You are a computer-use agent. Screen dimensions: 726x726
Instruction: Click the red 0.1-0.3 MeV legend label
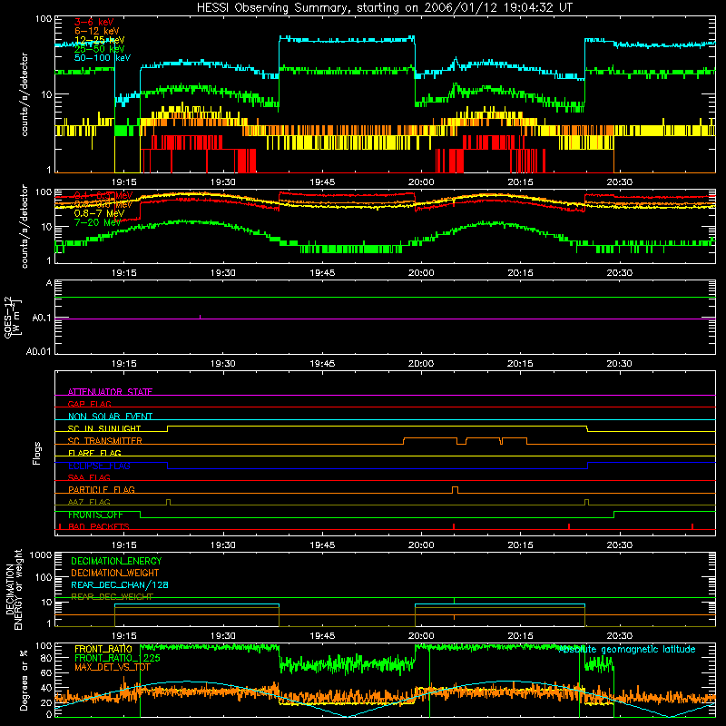(x=103, y=195)
